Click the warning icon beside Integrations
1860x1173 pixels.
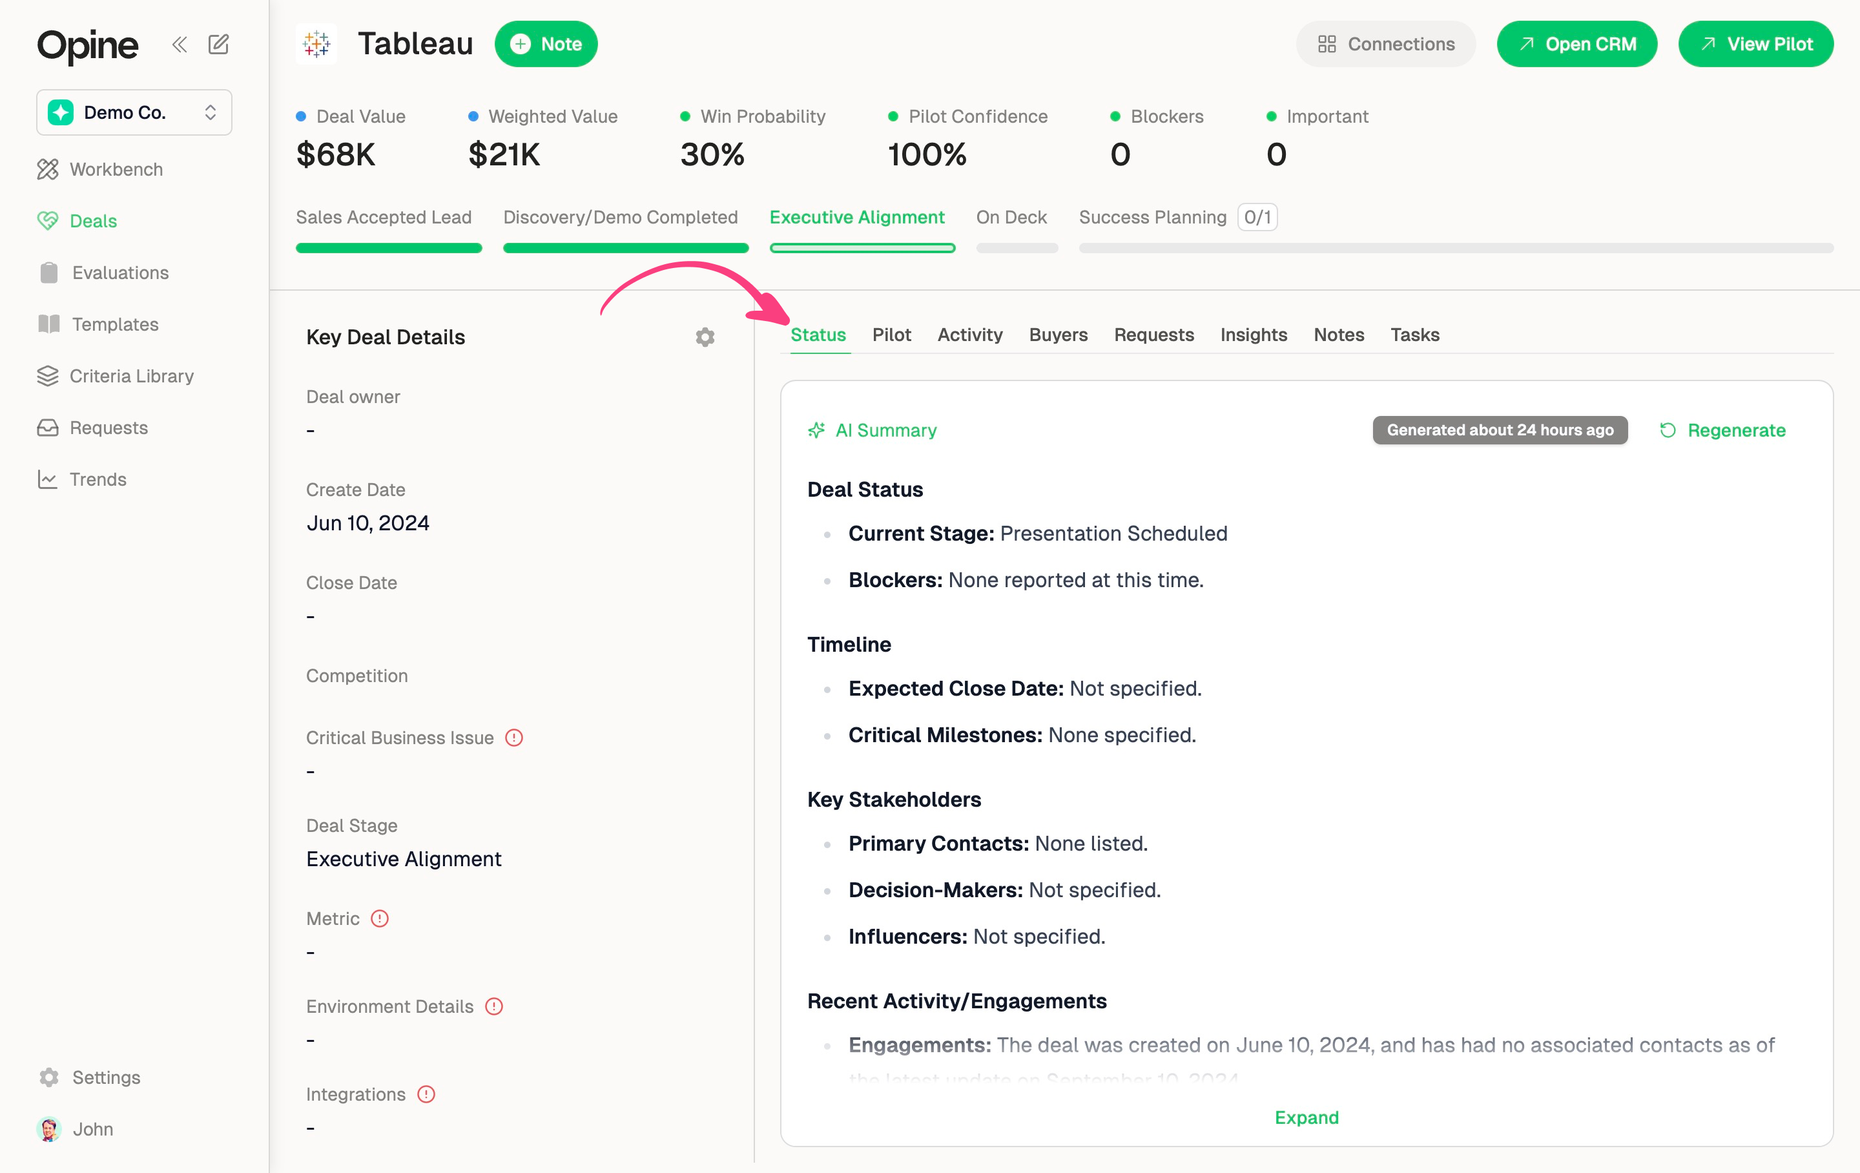point(426,1094)
